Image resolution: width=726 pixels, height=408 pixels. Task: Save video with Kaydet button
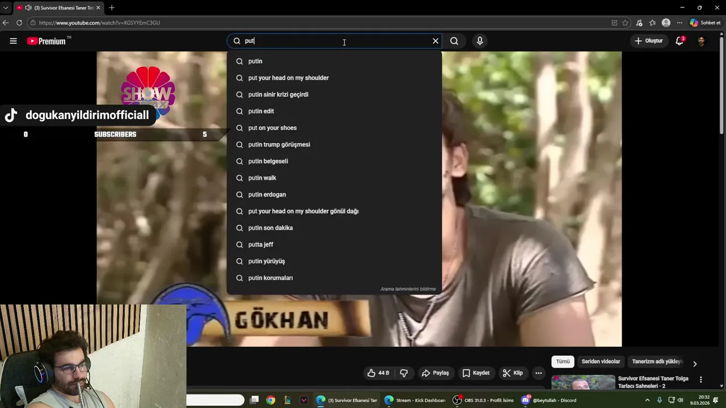476,373
